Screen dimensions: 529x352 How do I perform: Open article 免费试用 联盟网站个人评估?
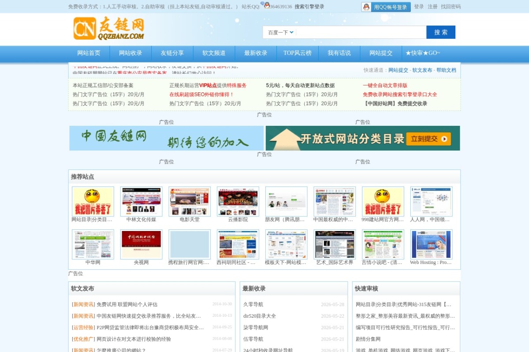tap(127, 304)
